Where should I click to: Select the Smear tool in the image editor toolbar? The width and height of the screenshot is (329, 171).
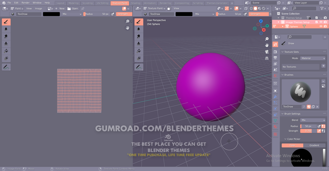point(6,36)
